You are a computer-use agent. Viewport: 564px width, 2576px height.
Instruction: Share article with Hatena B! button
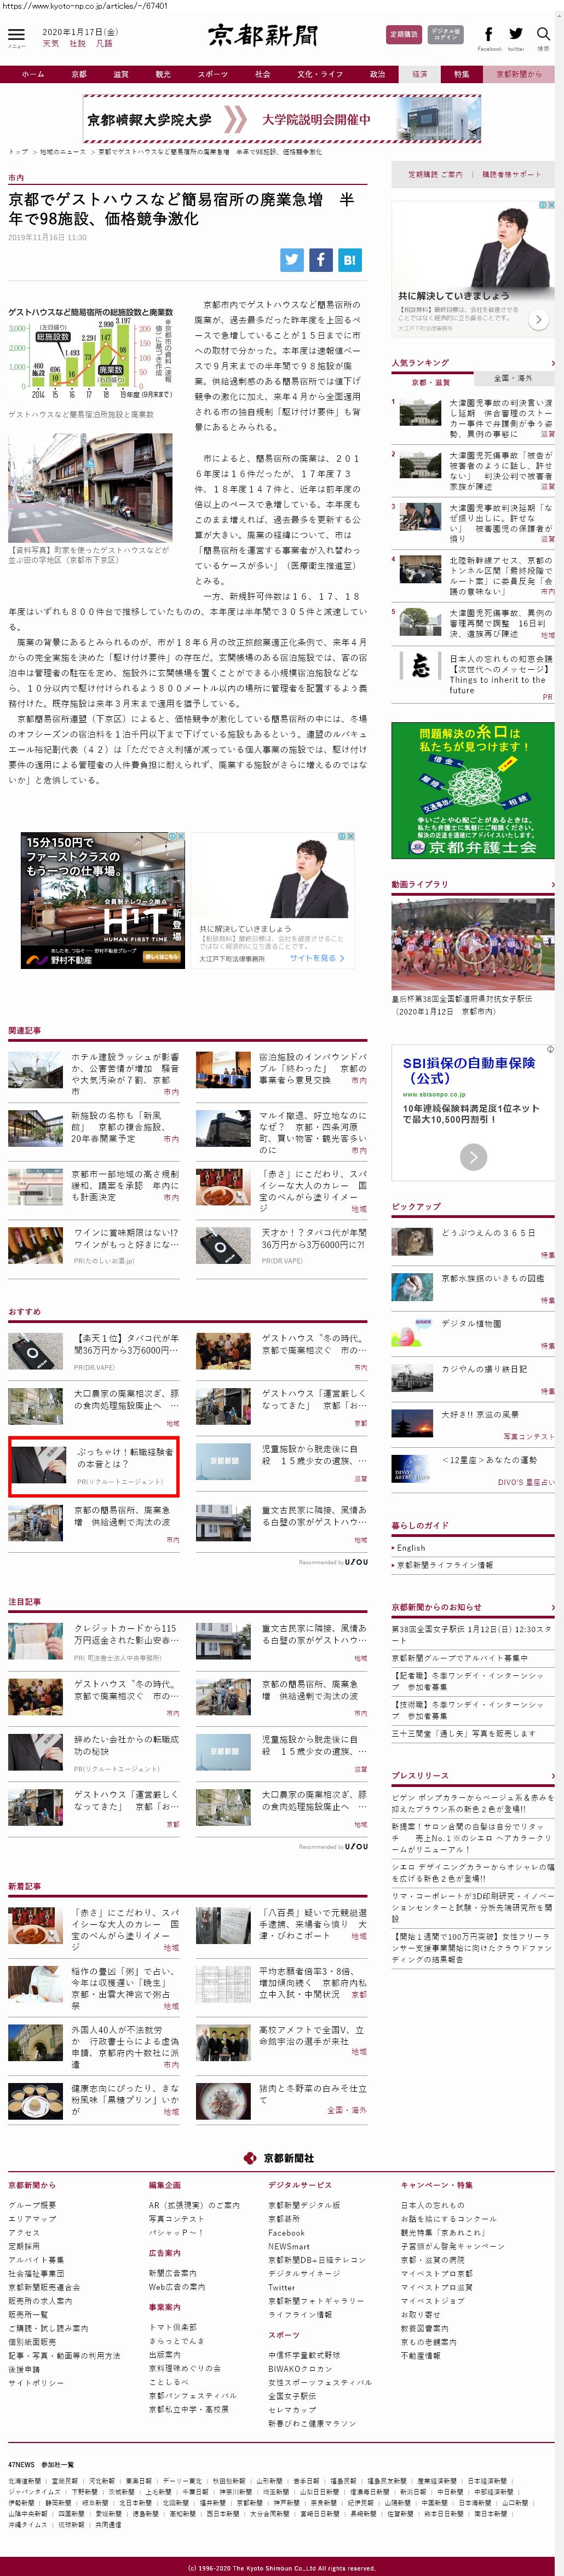coord(349,259)
